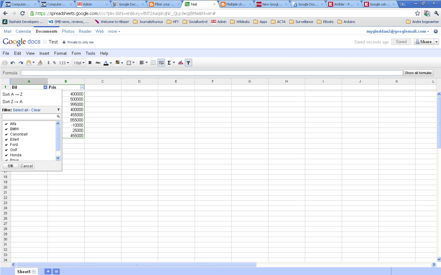Click the Select all filter link
This screenshot has width=441, height=275.
(20, 110)
